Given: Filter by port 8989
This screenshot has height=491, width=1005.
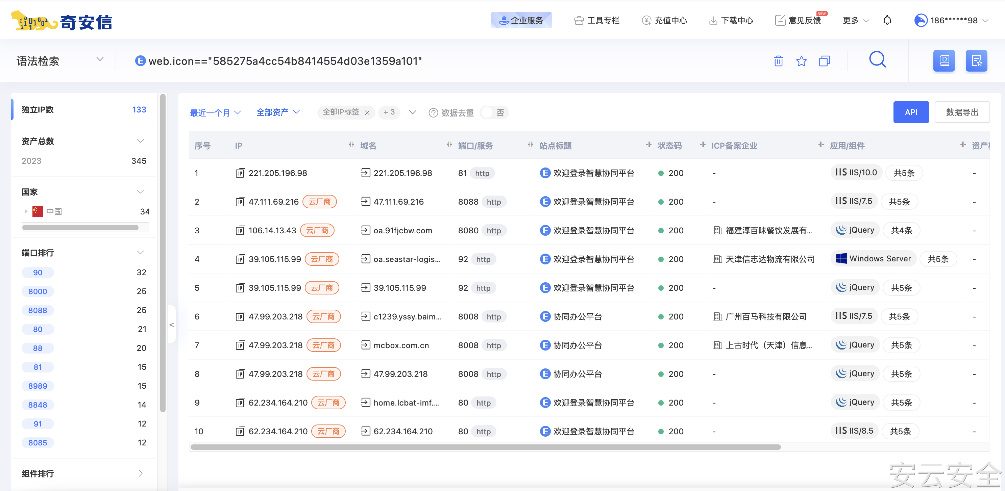Looking at the screenshot, I should [x=38, y=386].
